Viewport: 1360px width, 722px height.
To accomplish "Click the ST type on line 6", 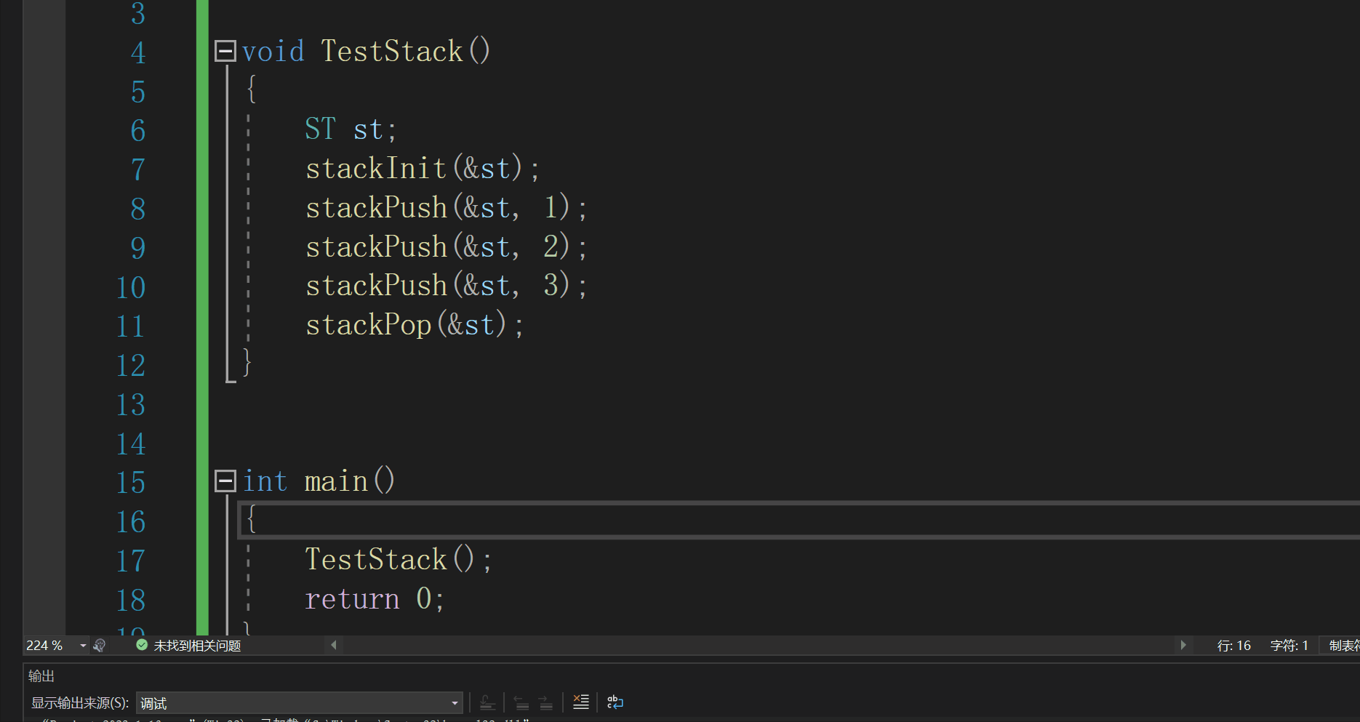I will (320, 129).
